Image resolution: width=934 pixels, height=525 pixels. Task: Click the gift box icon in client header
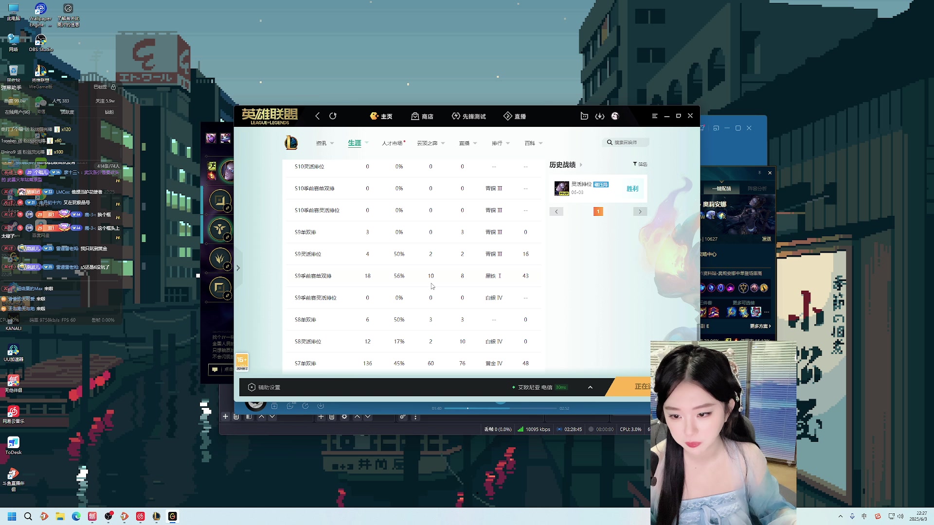584,116
